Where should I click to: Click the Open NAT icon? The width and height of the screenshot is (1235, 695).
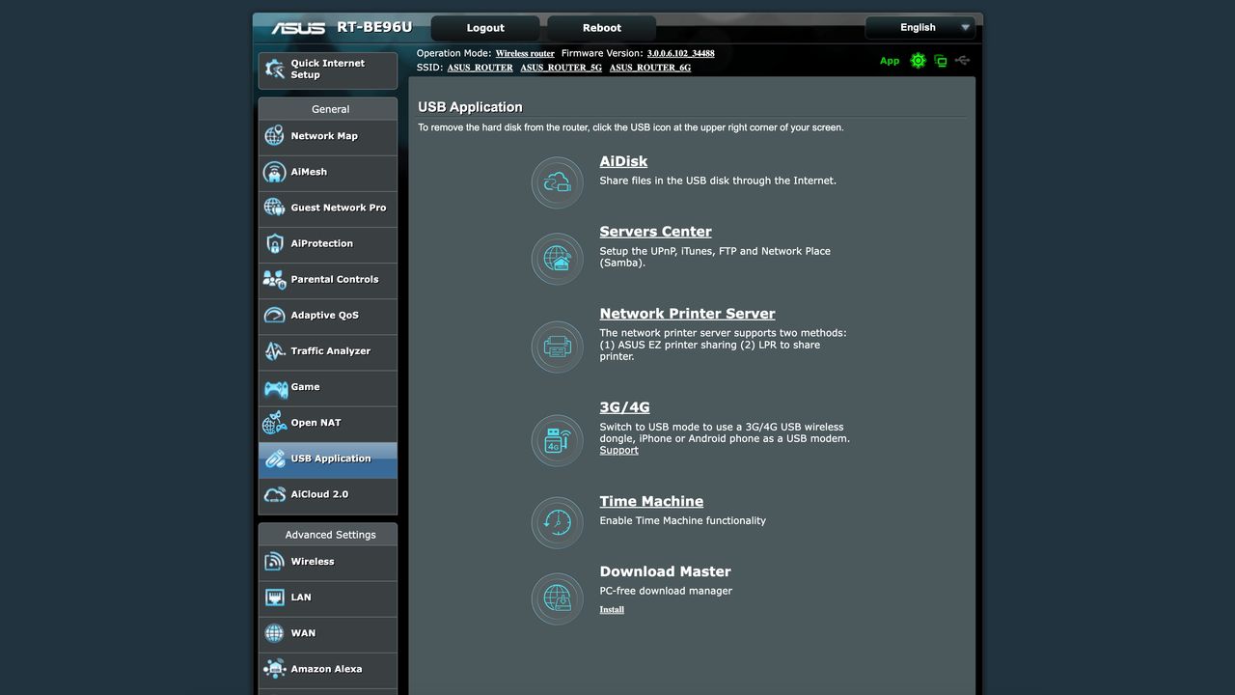274,423
